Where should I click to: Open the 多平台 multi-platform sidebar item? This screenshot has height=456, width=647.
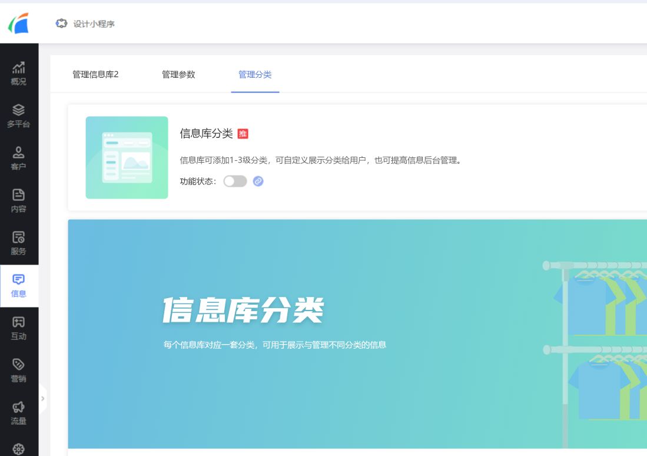pyautogui.click(x=19, y=116)
